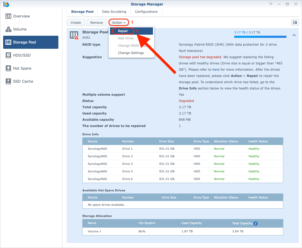The image size is (302, 248).
Task: Switch to the Data Scrubbing tab
Action: tap(114, 11)
